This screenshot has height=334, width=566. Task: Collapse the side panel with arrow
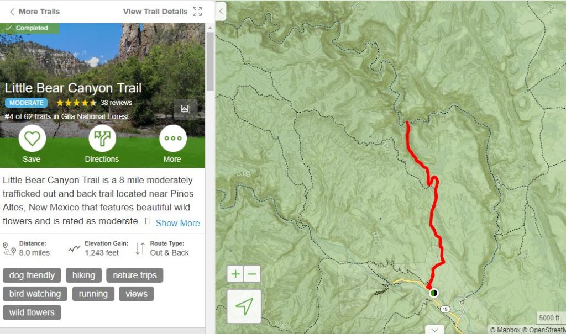point(221,11)
